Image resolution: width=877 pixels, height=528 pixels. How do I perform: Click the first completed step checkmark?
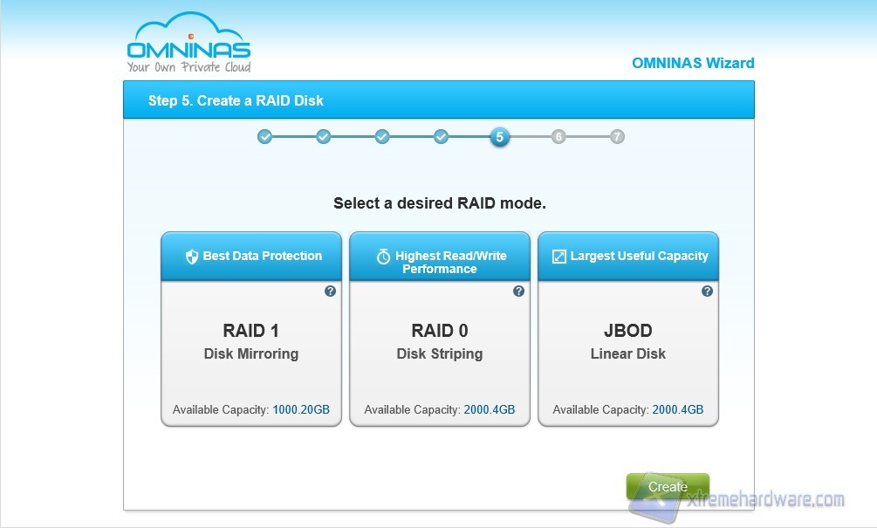click(264, 137)
